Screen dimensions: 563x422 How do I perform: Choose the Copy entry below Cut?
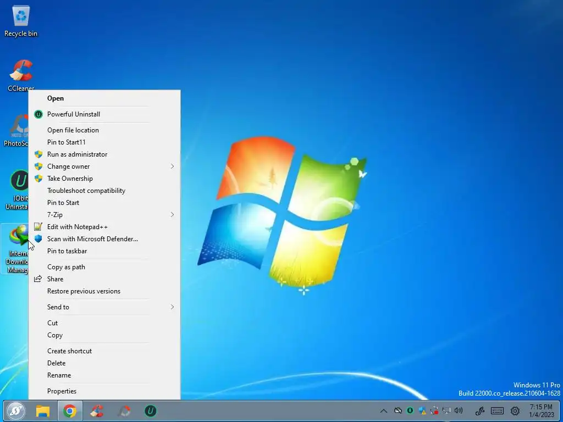click(x=104, y=335)
